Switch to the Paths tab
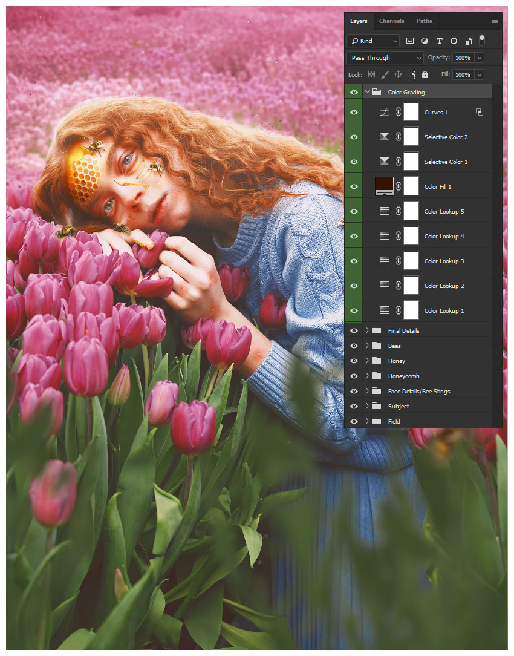The image size is (514, 656). [424, 21]
